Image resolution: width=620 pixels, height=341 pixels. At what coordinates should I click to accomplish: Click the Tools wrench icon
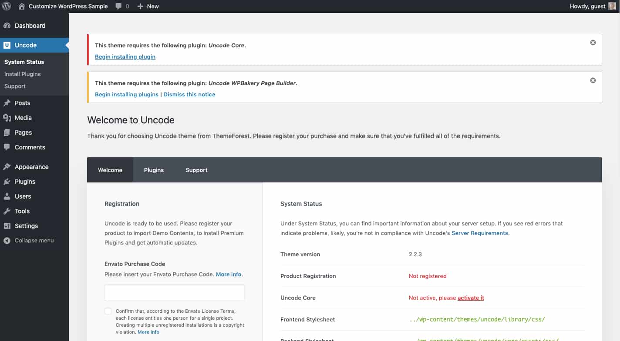point(7,211)
